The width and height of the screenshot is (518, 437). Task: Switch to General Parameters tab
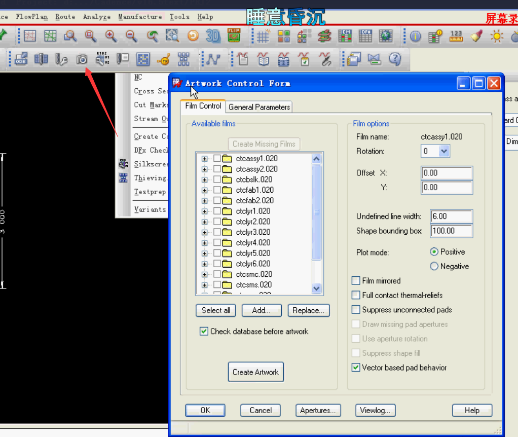click(259, 107)
